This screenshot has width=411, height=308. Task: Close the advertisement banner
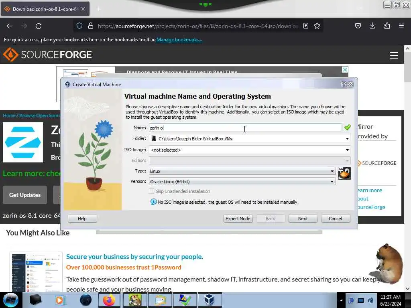coord(345,69)
